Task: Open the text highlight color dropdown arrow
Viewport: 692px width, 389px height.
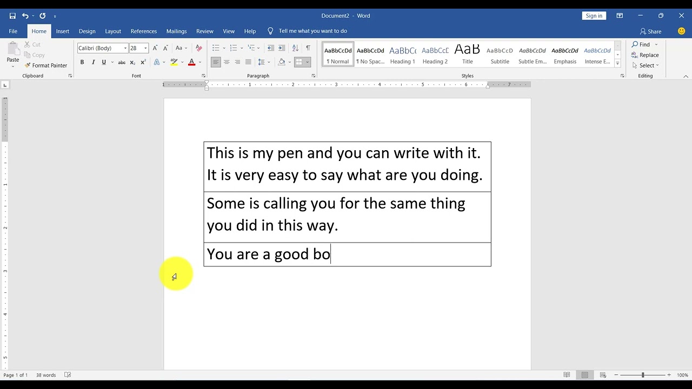Action: click(182, 62)
